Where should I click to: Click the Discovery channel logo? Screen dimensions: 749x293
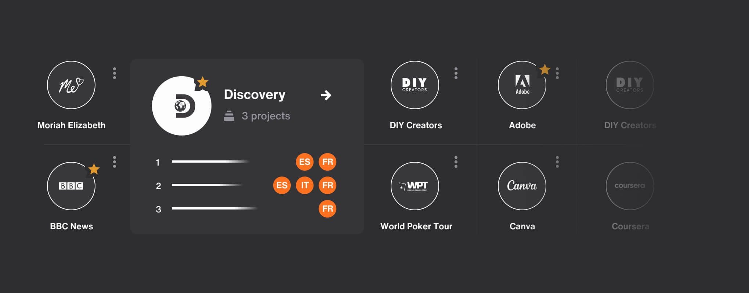[x=182, y=106]
